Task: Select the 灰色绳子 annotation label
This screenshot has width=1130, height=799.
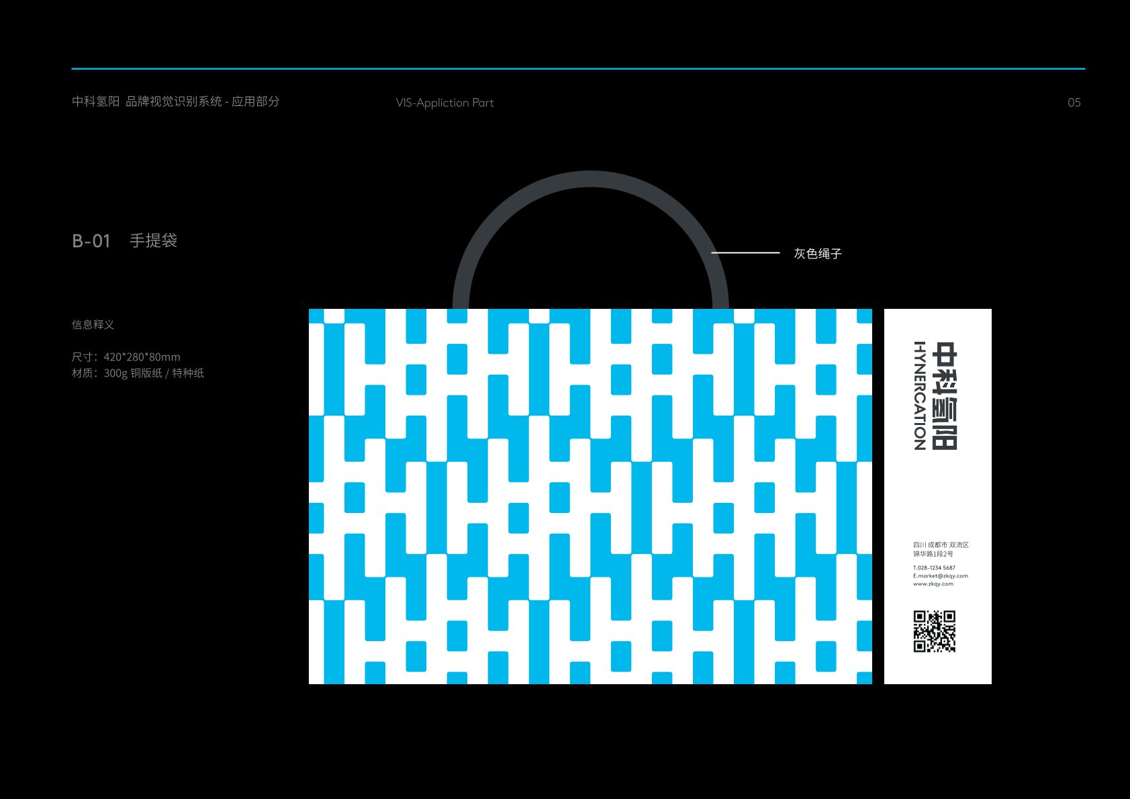Action: (x=817, y=254)
